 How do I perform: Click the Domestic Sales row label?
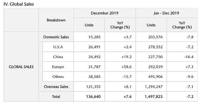56,37
